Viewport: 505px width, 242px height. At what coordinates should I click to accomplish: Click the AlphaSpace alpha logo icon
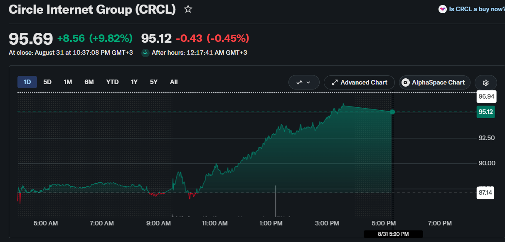click(x=406, y=82)
